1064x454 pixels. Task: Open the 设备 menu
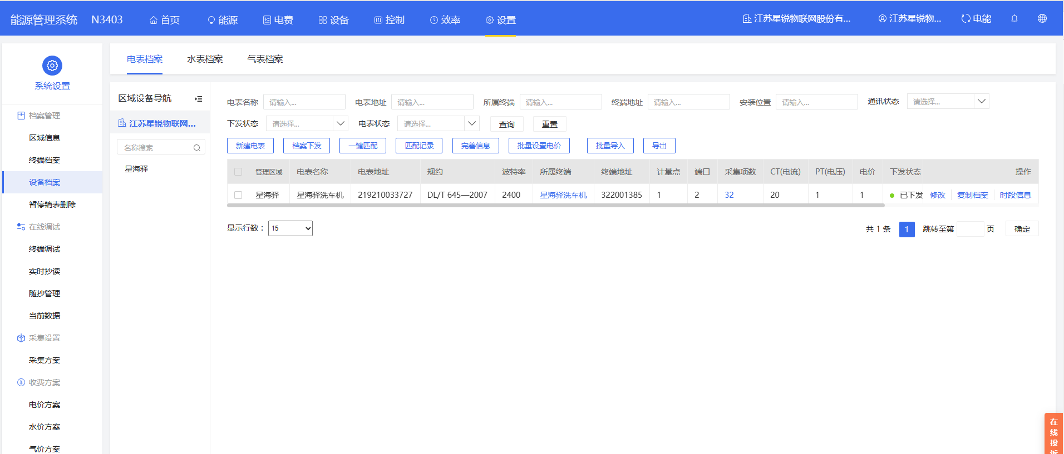click(334, 20)
